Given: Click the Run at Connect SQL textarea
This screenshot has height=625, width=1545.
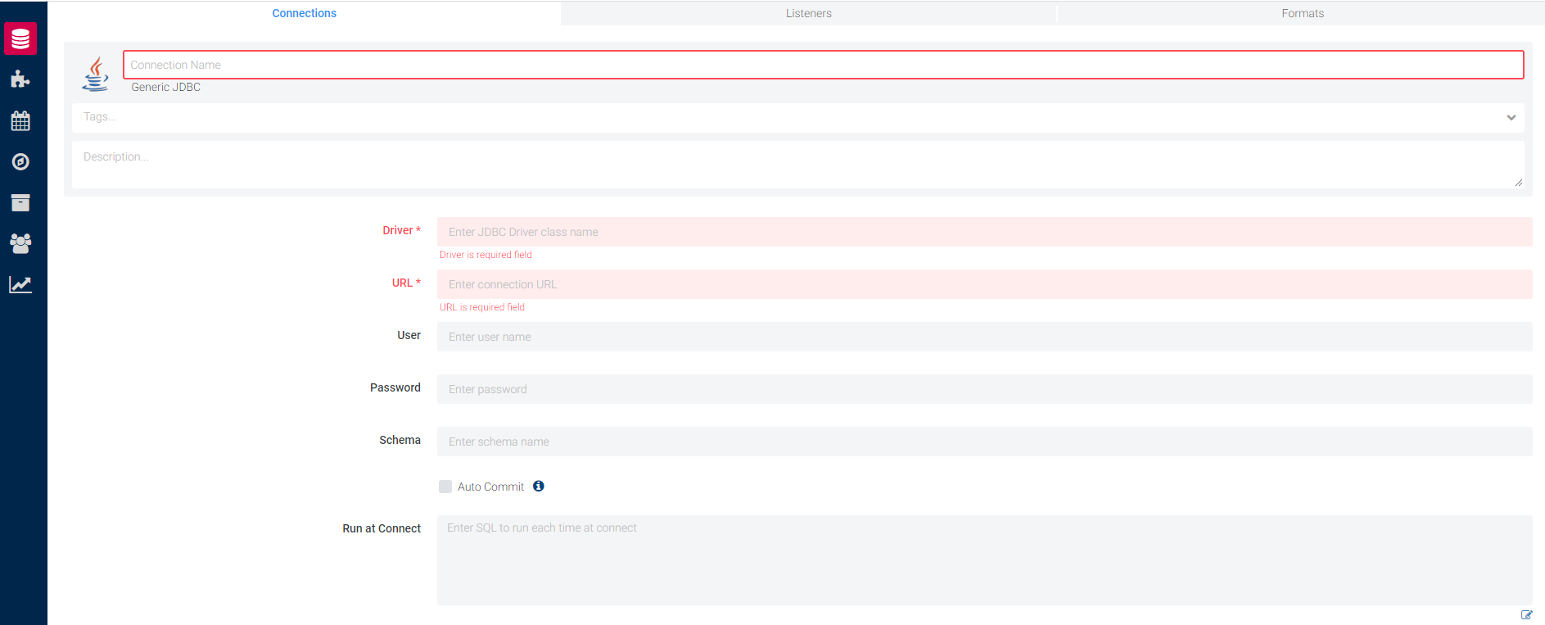Looking at the screenshot, I should 984,560.
